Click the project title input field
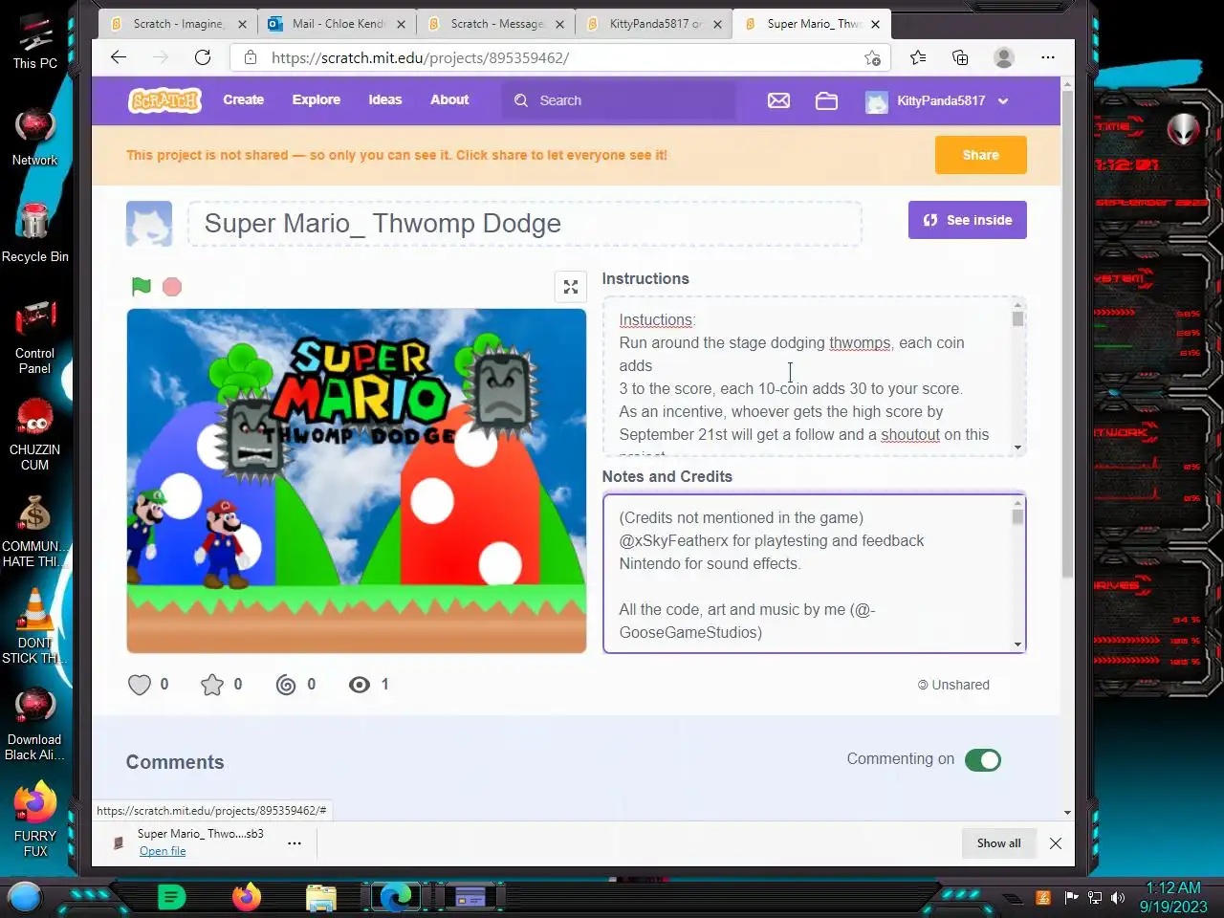1224x918 pixels. click(x=524, y=224)
